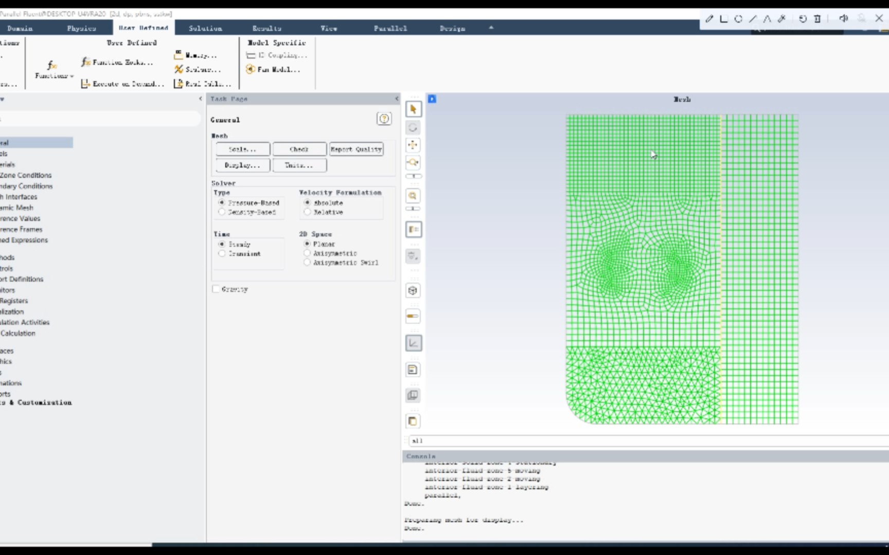The width and height of the screenshot is (889, 555).
Task: Select the circle annotation tool
Action: (x=738, y=18)
